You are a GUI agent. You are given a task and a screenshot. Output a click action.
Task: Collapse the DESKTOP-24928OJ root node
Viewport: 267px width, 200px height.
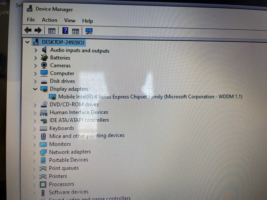pos(27,42)
